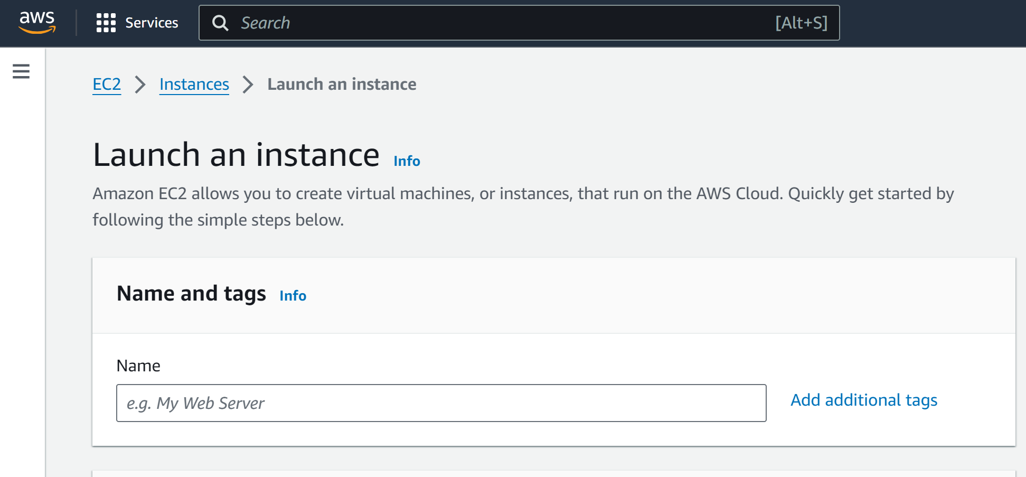The height and width of the screenshot is (477, 1026).
Task: Select the Launch an instance breadcrumb
Action: 342,85
